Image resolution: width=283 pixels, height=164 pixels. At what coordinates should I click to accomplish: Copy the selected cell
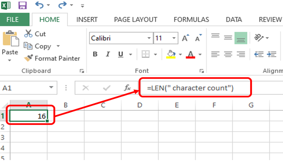pyautogui.click(x=37, y=46)
